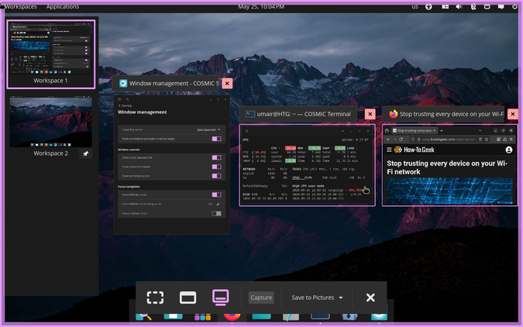Image resolution: width=523 pixels, height=327 pixels.
Task: Expand Firefox list all tabs chevron
Action: pyautogui.click(x=480, y=130)
